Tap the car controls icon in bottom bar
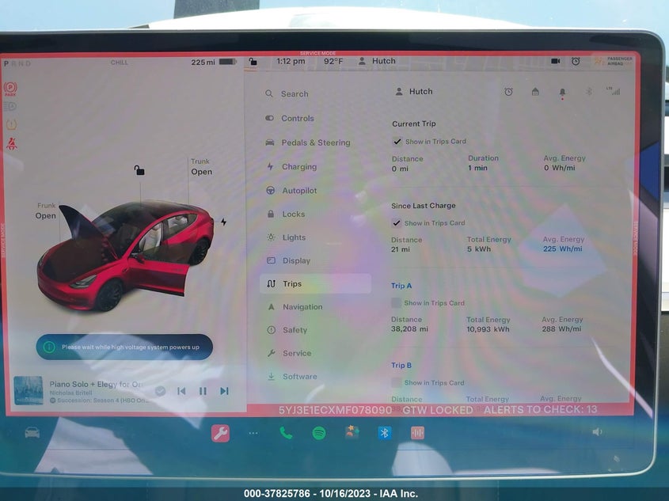Image resolution: width=669 pixels, height=501 pixels. coord(32,433)
